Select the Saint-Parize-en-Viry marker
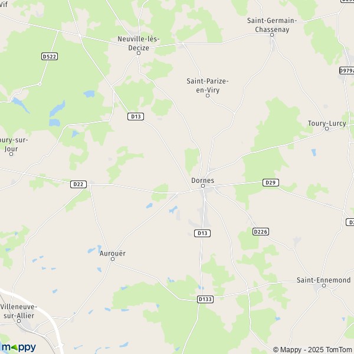354x354 pixels. coord(208,96)
